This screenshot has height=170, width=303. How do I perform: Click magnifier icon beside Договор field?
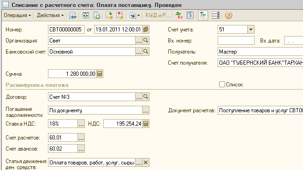coord(146,97)
